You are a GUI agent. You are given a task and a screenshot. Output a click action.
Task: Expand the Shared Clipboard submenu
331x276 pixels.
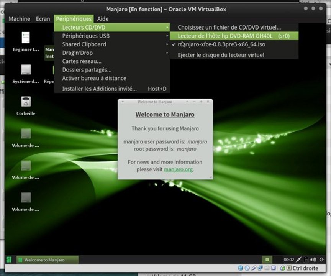pyautogui.click(x=112, y=44)
